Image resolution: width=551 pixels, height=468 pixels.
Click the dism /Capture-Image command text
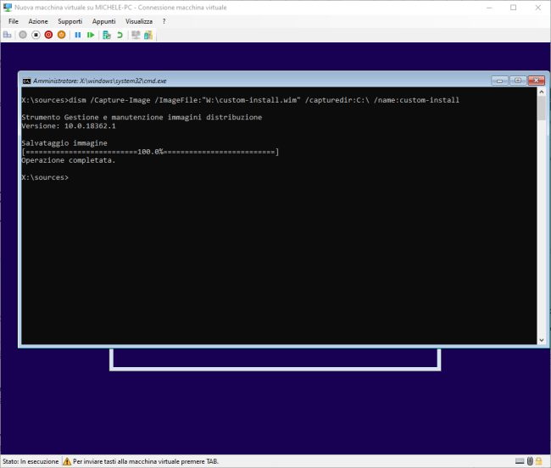(264, 100)
